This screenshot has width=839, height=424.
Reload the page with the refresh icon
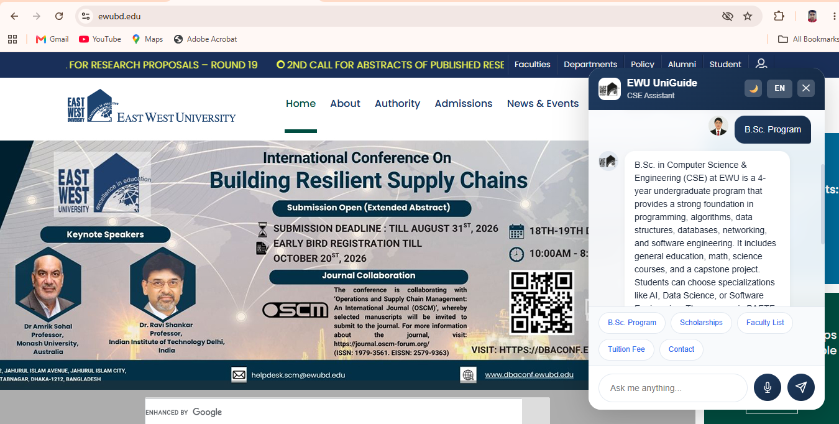coord(59,16)
